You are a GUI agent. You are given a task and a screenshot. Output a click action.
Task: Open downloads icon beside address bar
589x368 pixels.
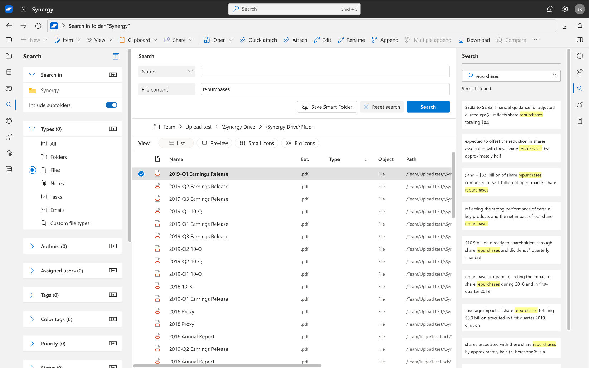tap(565, 26)
